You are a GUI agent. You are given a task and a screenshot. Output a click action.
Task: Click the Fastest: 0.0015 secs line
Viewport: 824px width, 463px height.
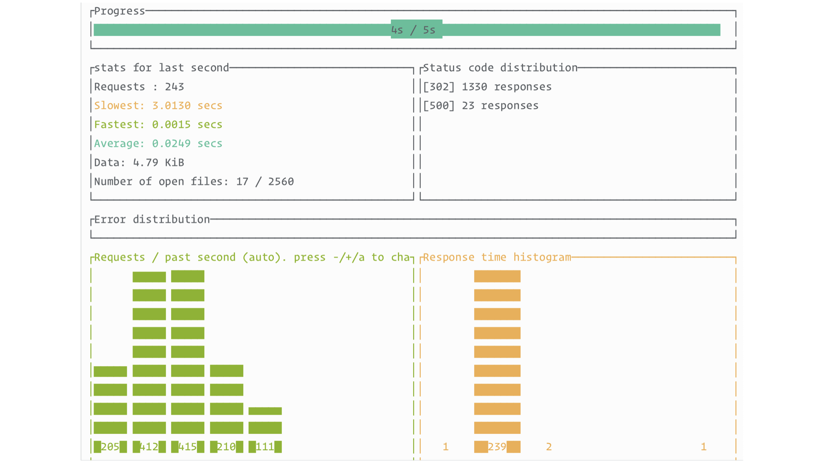(158, 124)
